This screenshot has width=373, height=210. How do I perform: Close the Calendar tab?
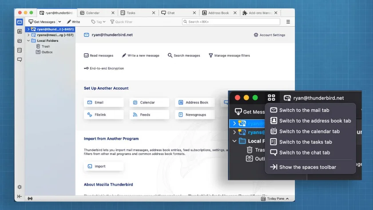(x=113, y=13)
